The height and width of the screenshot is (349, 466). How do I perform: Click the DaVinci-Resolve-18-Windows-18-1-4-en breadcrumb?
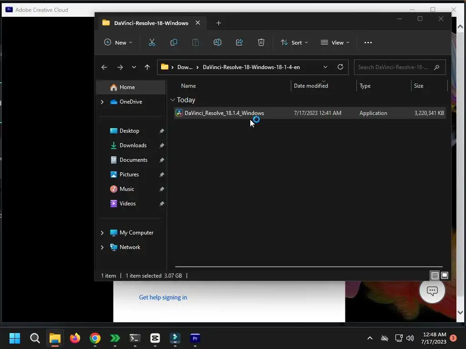click(x=251, y=67)
